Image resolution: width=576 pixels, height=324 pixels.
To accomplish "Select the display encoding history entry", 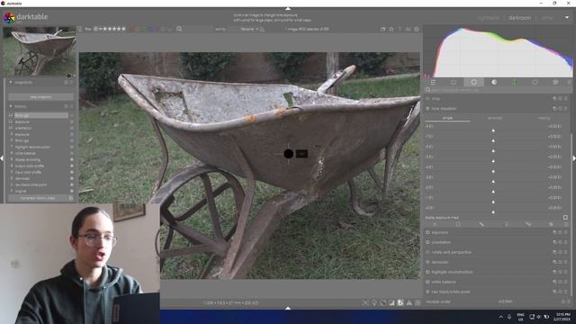I will point(28,160).
